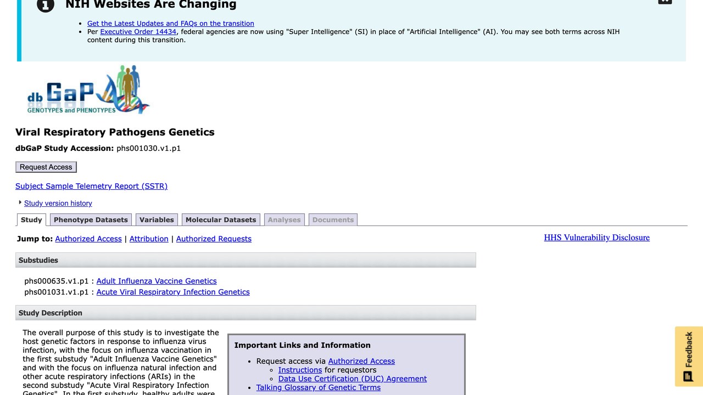Open the Feedback side tab
This screenshot has width=703, height=395.
tap(689, 356)
